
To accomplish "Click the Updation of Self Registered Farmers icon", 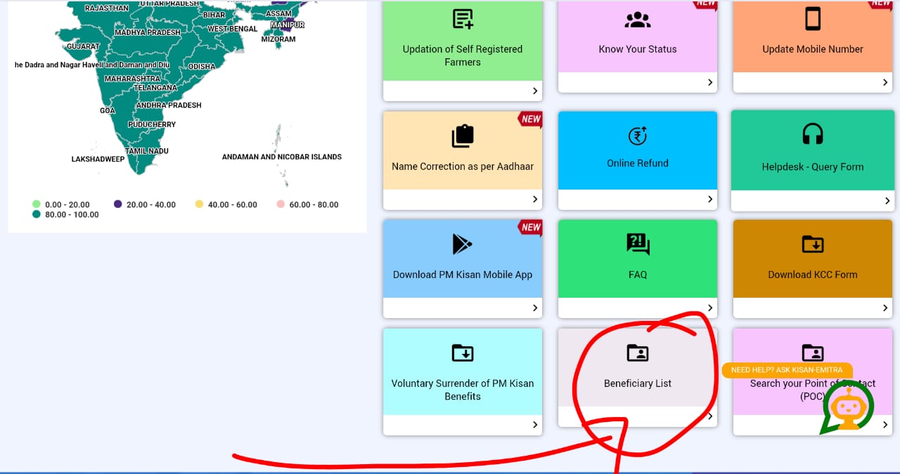I will (x=463, y=20).
